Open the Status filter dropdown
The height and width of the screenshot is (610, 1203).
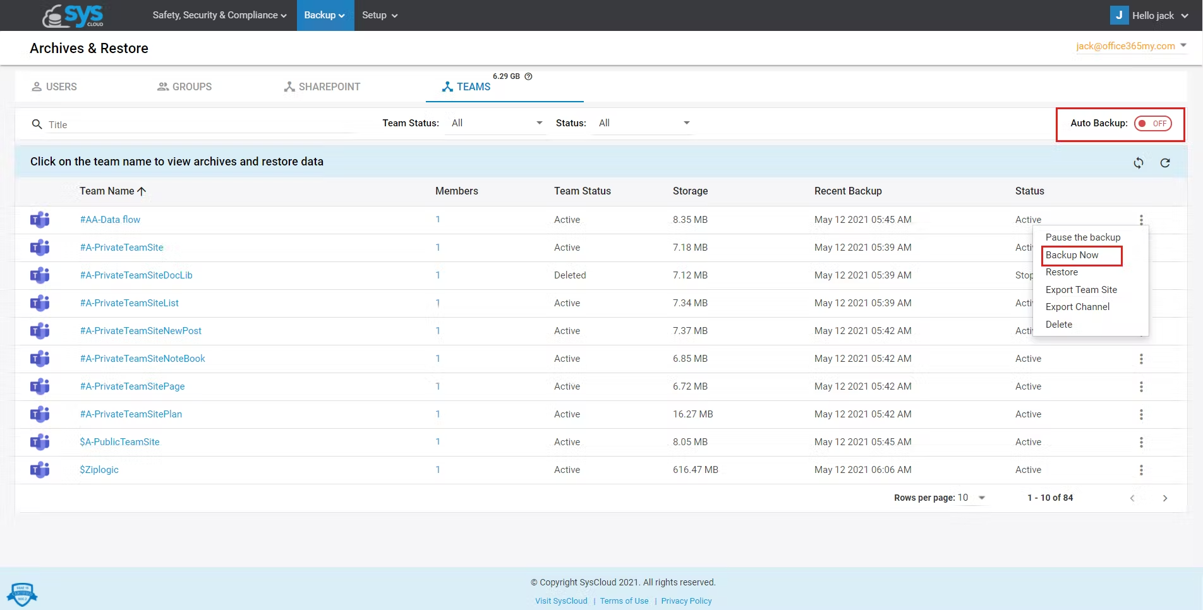click(x=643, y=123)
